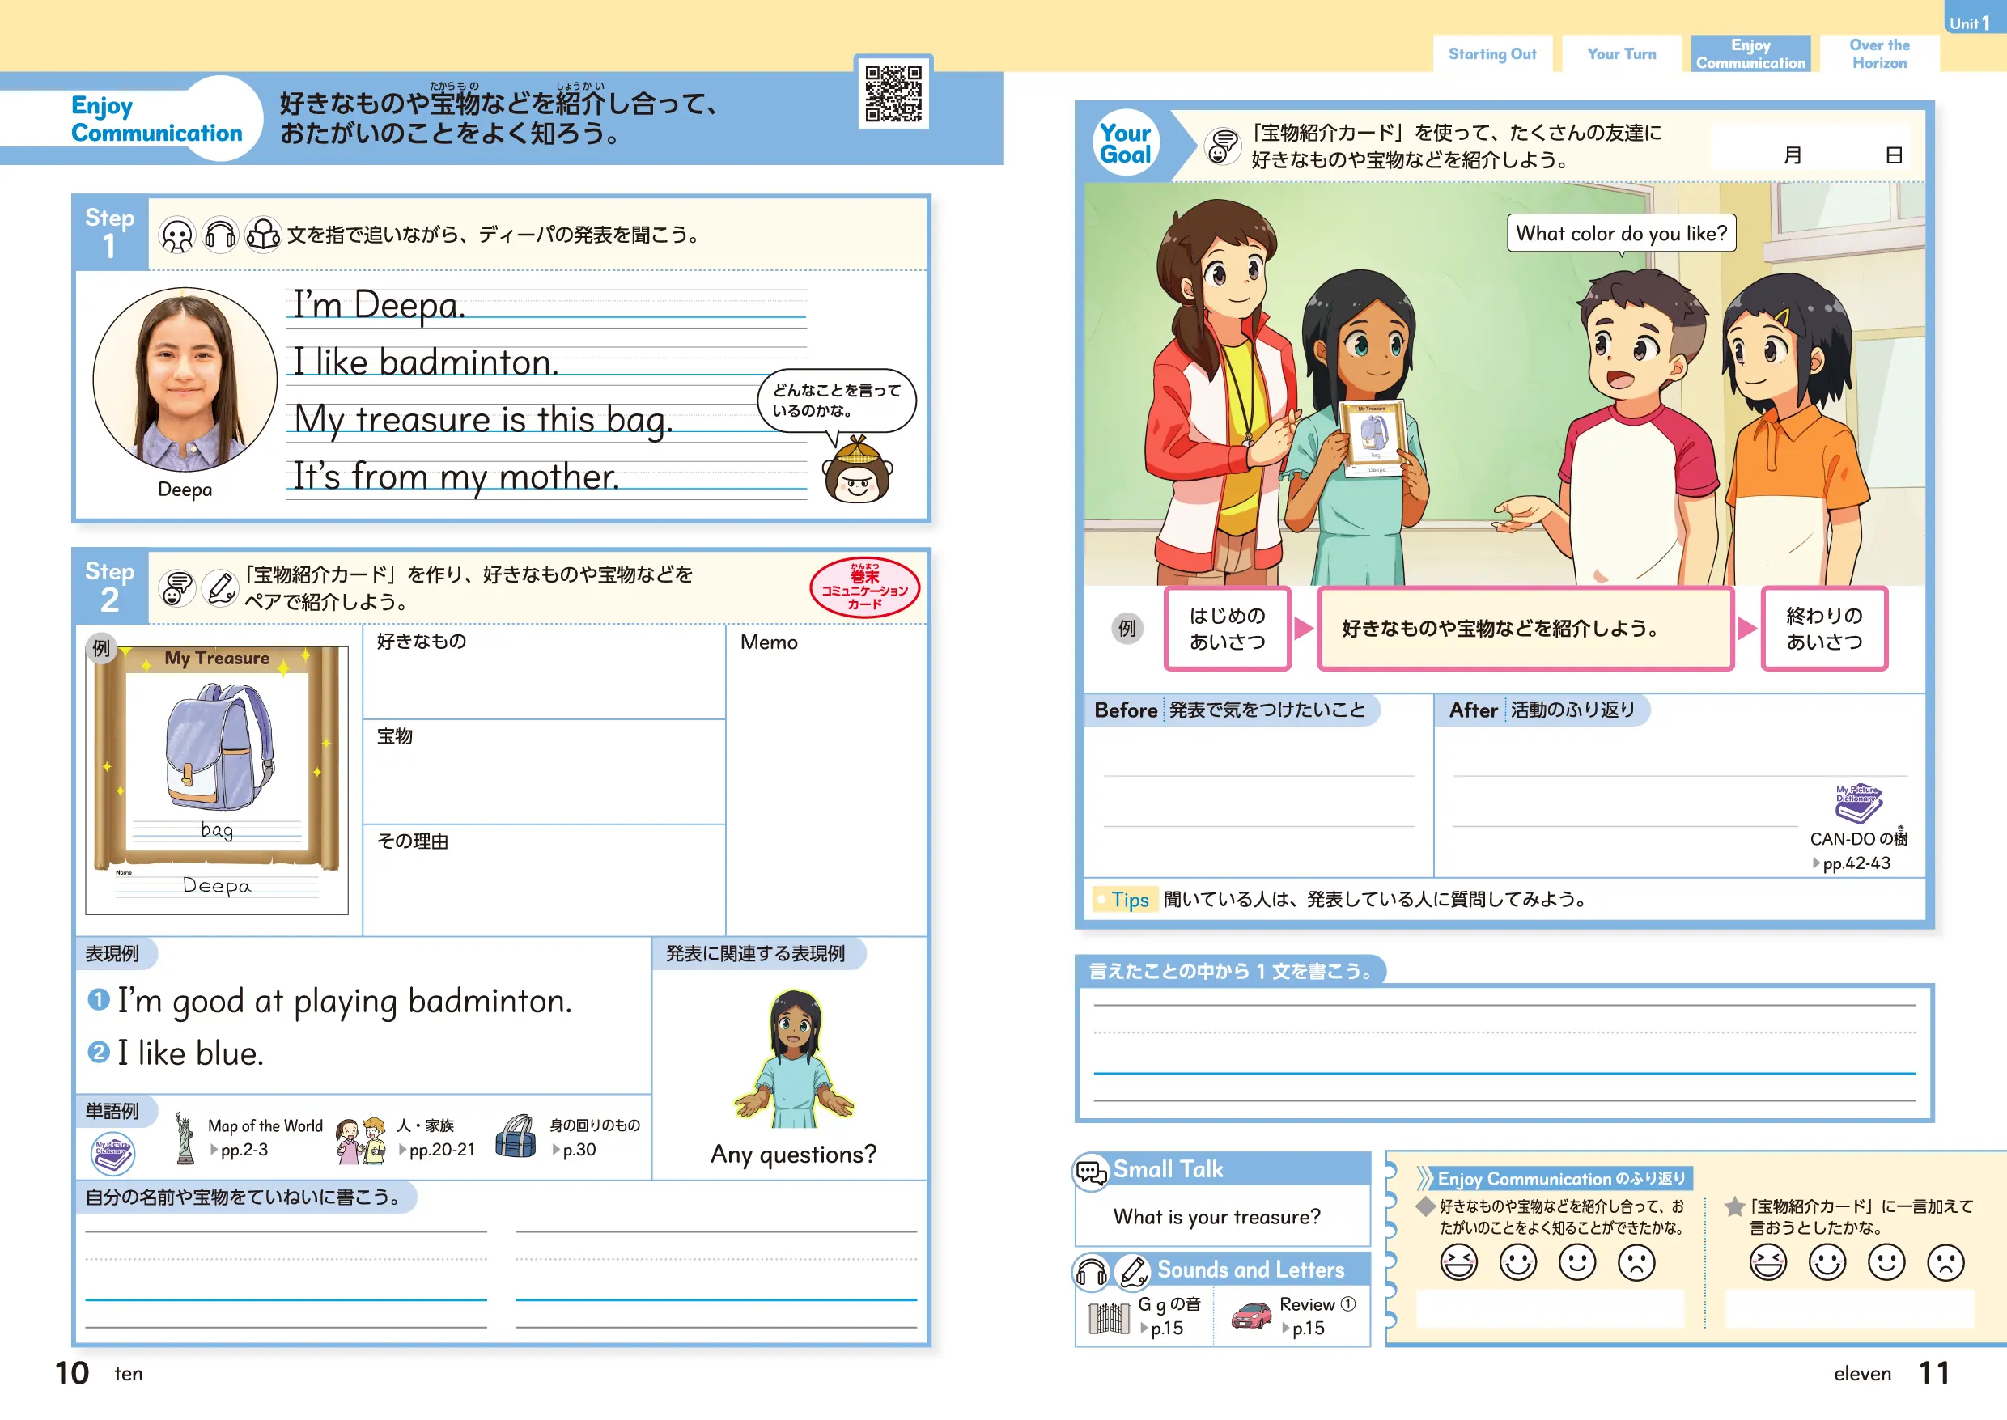Click the headphones icon in Step 1

point(219,235)
